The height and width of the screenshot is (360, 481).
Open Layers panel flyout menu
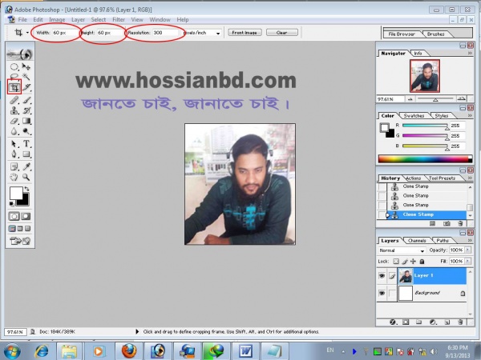point(470,241)
